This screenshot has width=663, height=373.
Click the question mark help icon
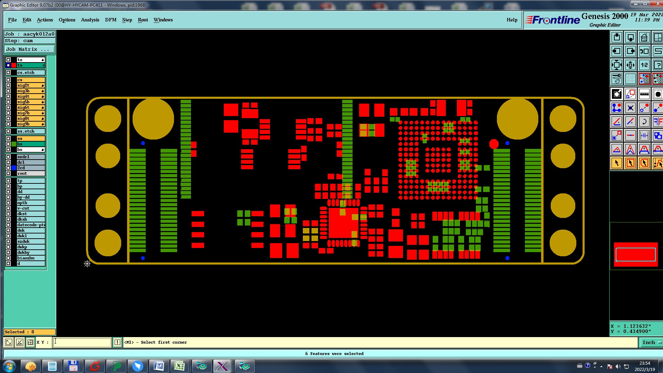pos(657,65)
